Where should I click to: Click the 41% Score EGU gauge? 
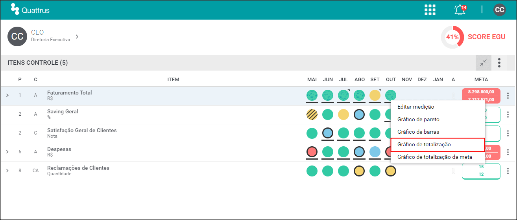click(x=452, y=37)
